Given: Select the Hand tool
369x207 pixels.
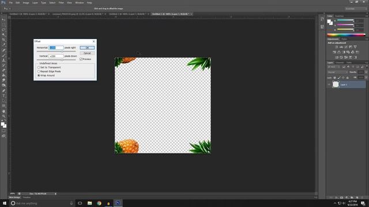Looking at the screenshot, I should point(3,111).
